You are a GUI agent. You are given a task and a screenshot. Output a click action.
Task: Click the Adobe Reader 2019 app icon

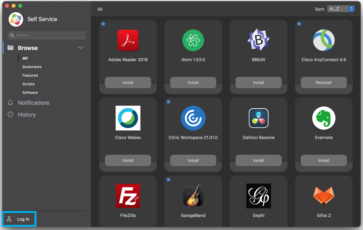pyautogui.click(x=128, y=40)
